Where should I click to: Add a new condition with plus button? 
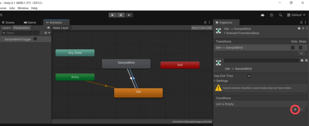tap(295, 110)
